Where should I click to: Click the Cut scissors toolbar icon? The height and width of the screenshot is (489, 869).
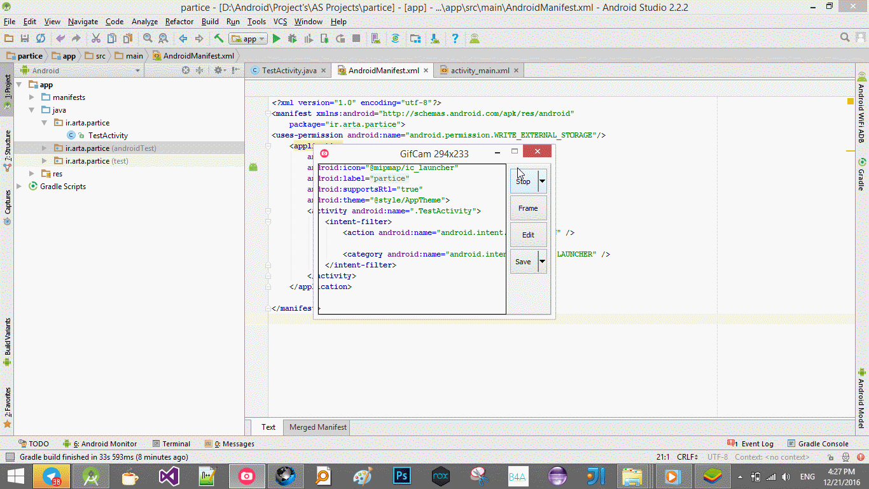[95, 39]
